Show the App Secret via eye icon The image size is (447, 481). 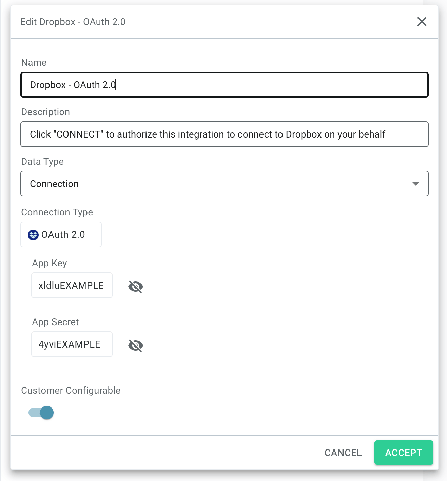pos(135,346)
